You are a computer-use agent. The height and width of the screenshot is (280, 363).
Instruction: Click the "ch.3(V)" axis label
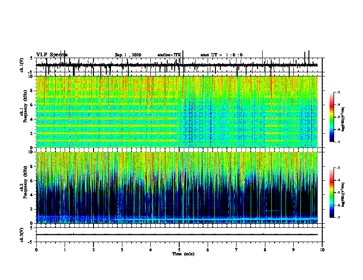coord(22,235)
